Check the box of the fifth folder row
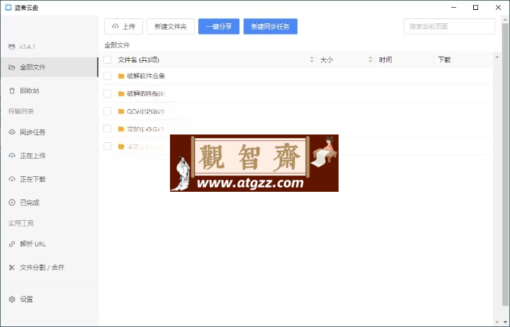Viewport: 510px width, 327px height. pyautogui.click(x=108, y=147)
